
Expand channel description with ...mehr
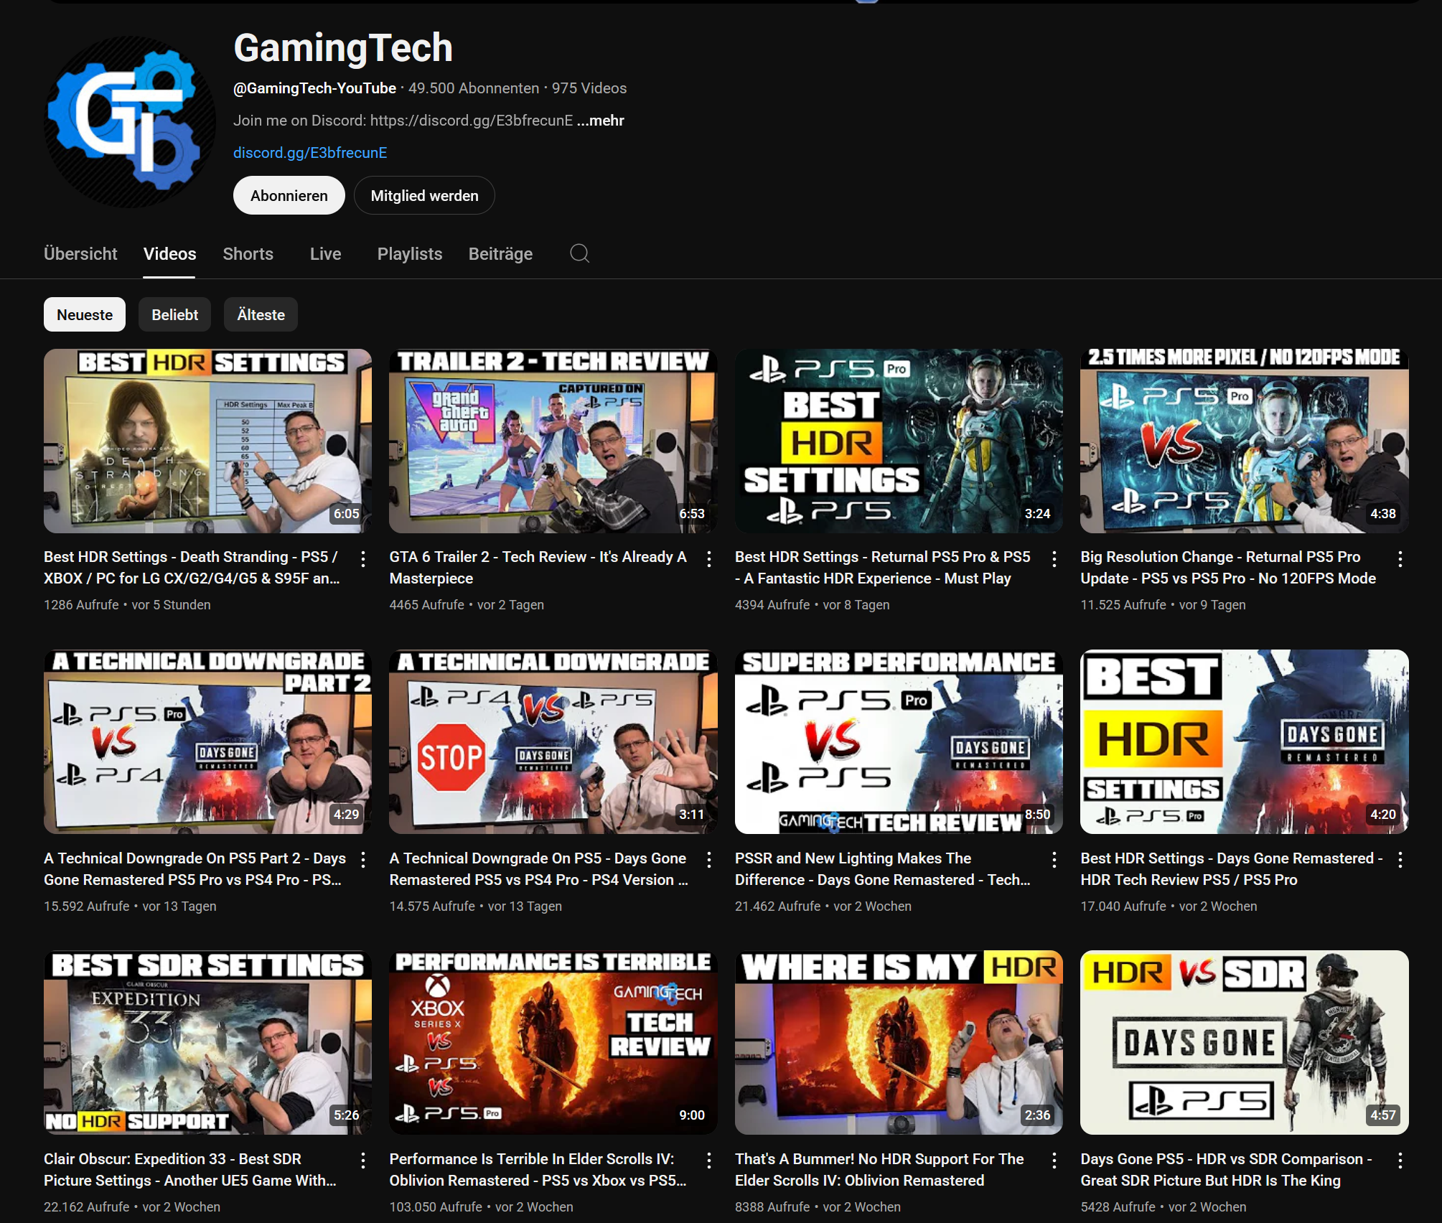(600, 121)
